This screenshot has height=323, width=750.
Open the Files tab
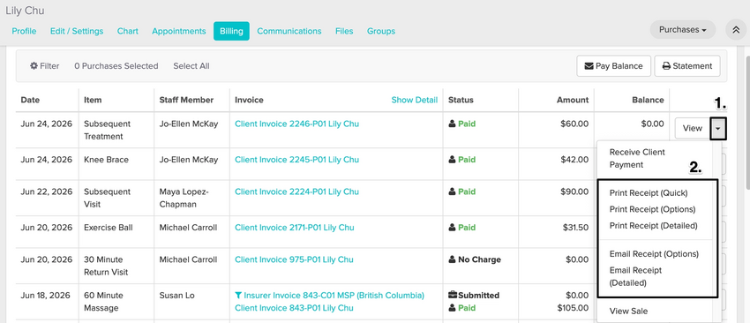pos(344,31)
